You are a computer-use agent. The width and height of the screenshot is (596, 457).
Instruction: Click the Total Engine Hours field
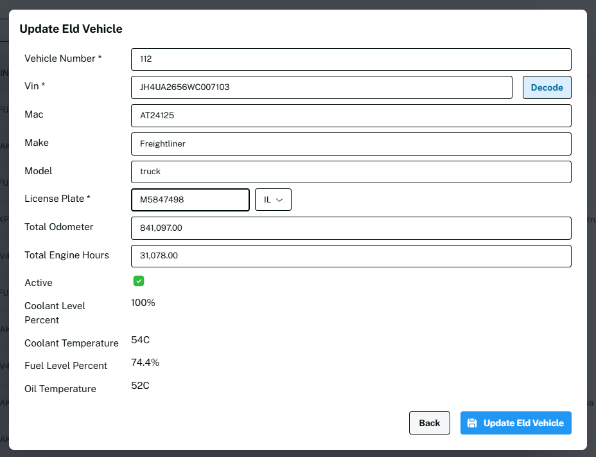coord(351,256)
